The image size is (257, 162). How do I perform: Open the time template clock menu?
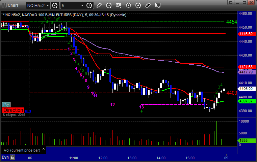89,5
